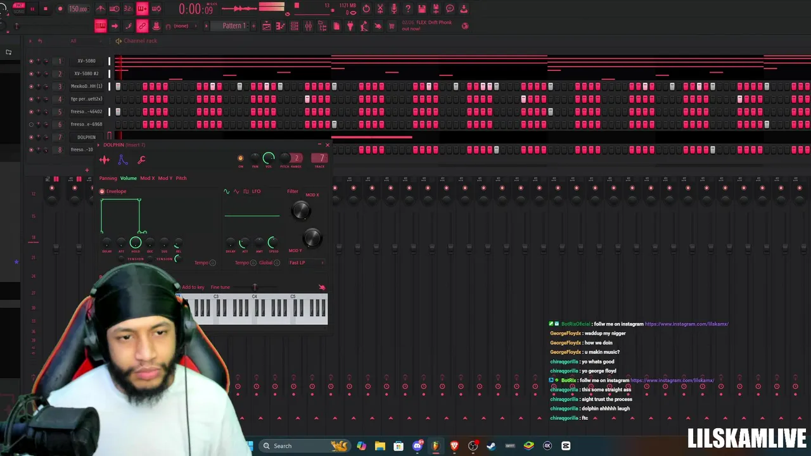Switch to the Mod Y tab
Screen dimensions: 811x456
165,178
